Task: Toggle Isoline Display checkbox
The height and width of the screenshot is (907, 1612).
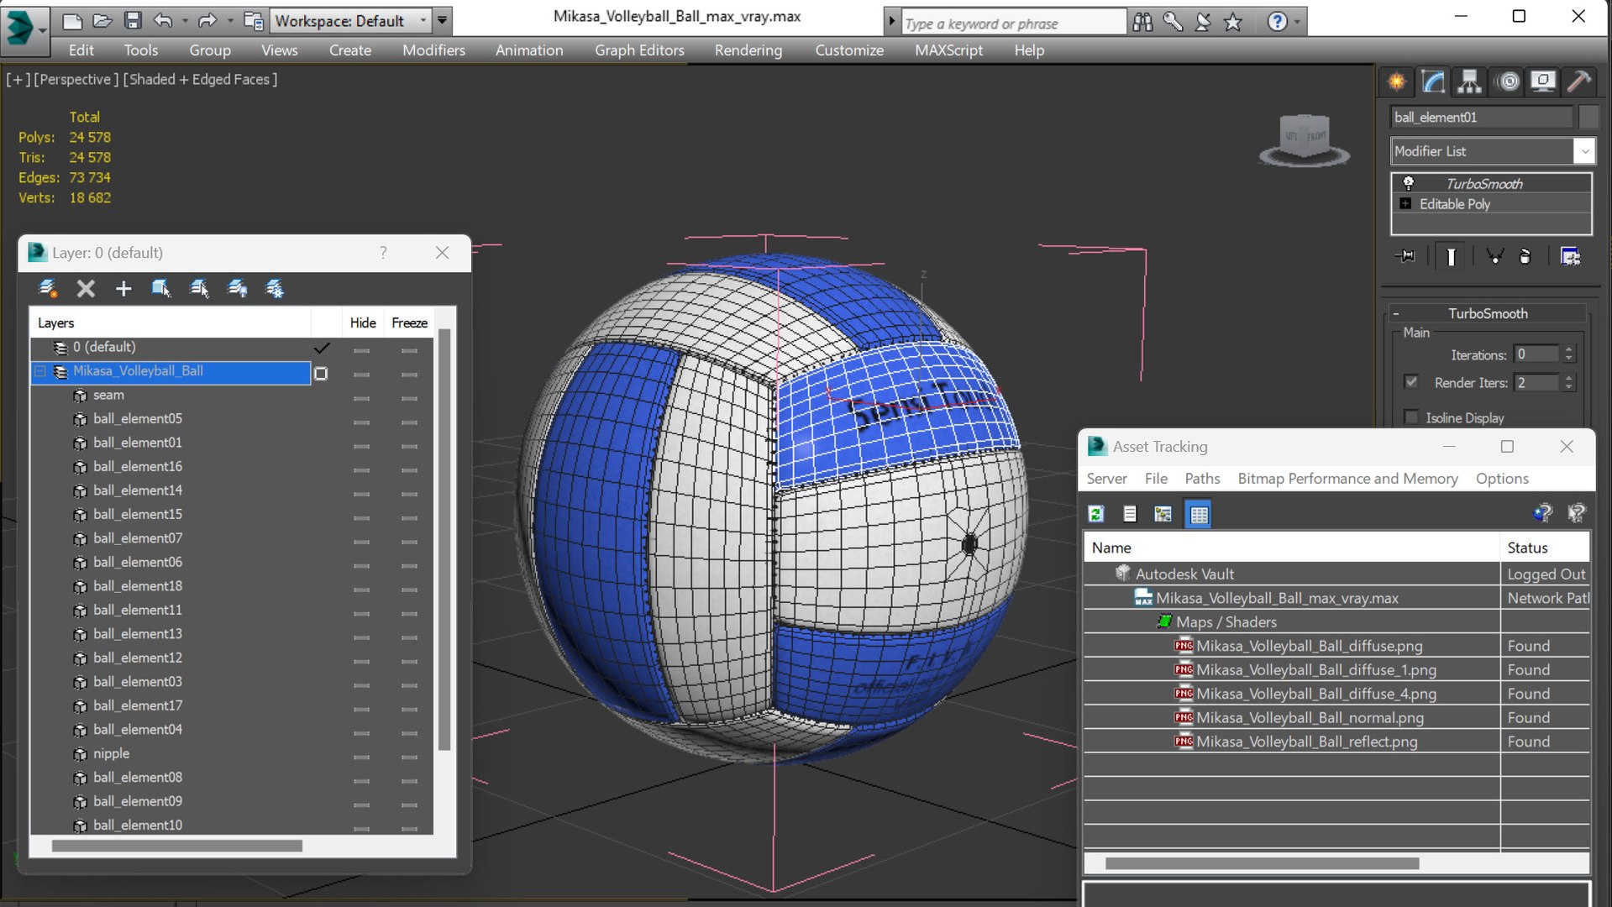Action: [1411, 417]
